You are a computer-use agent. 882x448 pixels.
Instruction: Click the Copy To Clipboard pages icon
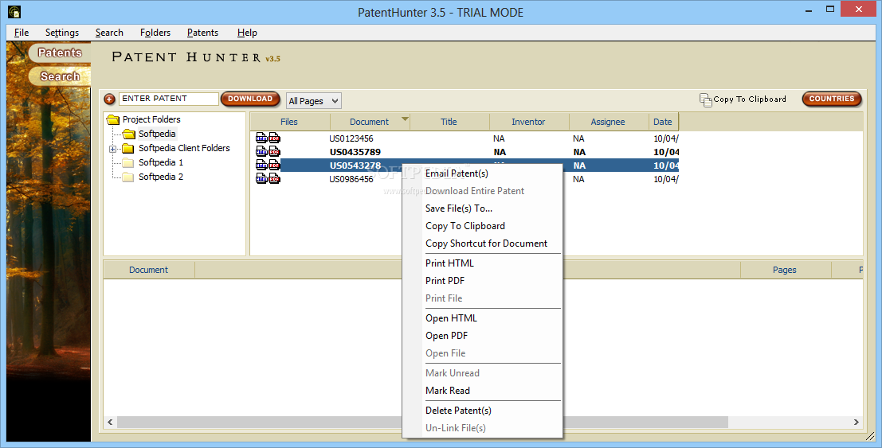coord(705,99)
